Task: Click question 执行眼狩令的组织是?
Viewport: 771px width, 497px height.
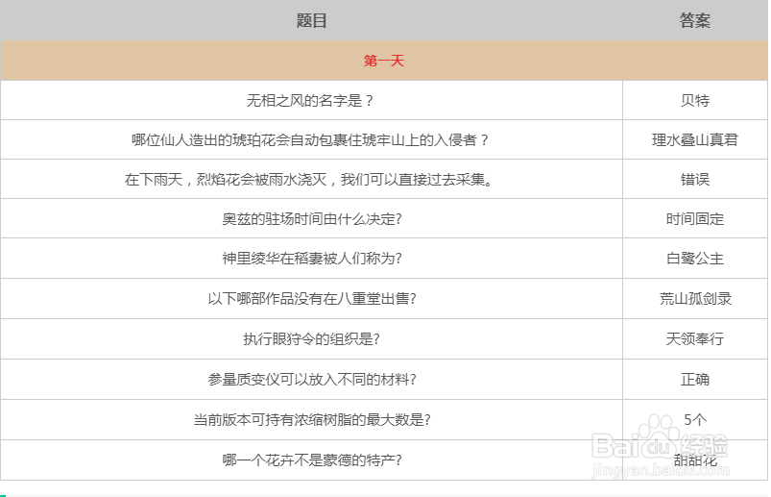Action: 312,338
